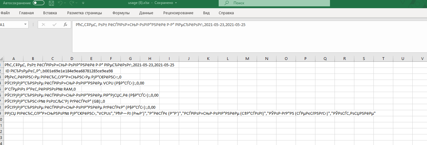Screen dimensions: 427x145
Task: Click the fx Insert Function icon
Action: point(65,25)
